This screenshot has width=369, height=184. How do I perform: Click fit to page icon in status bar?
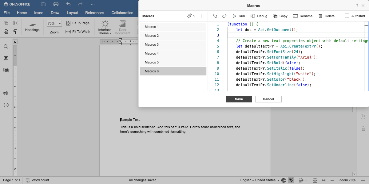315,180
